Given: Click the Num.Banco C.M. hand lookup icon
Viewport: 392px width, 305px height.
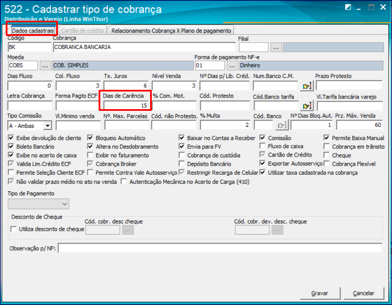Looking at the screenshot, I should 307,86.
